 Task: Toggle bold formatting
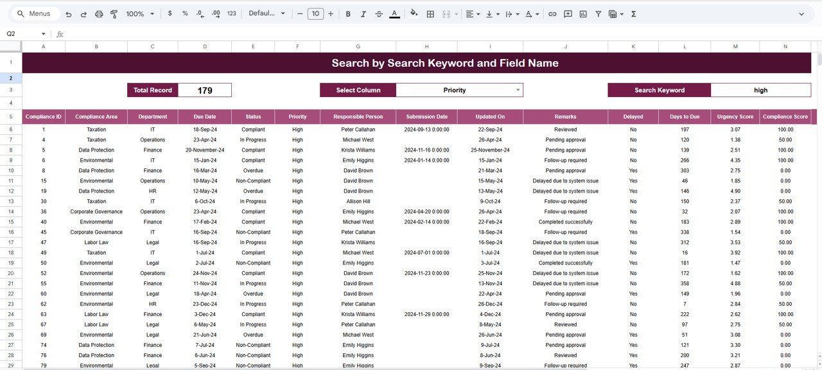[x=347, y=13]
